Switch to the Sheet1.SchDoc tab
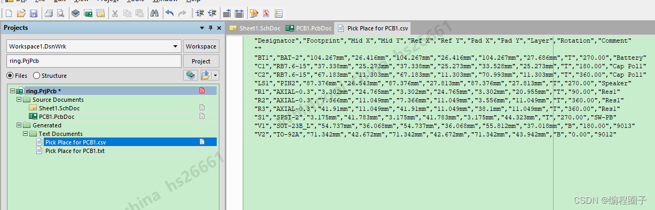The height and width of the screenshot is (210, 655). click(x=255, y=28)
